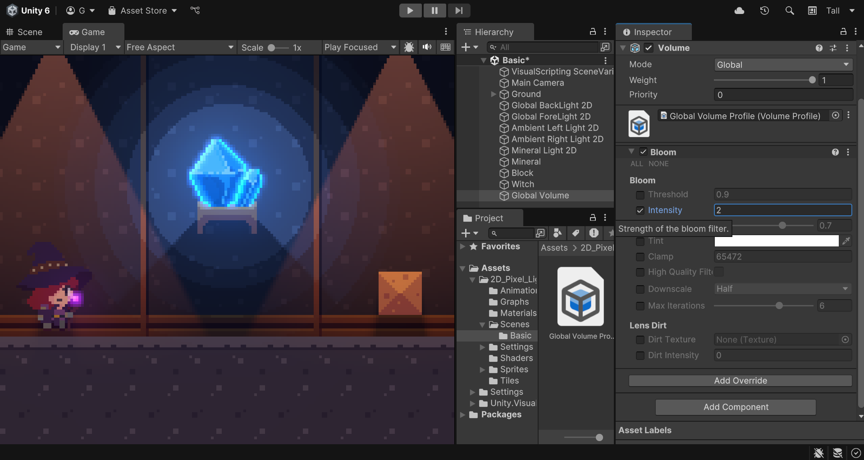Open the Undo History icon
Viewport: 864px width, 460px height.
coord(764,10)
